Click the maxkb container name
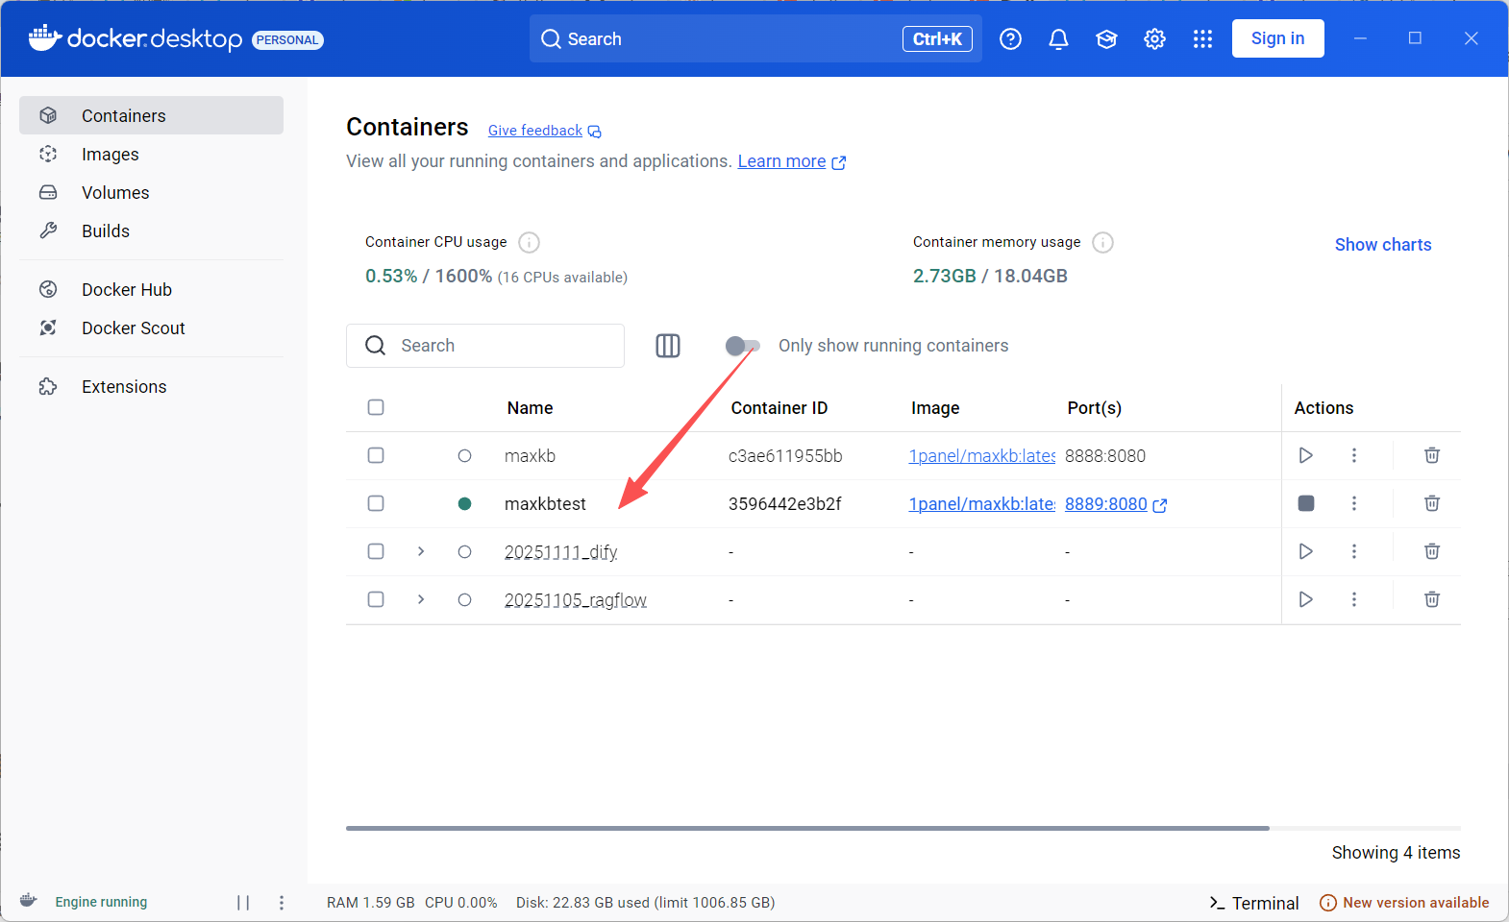Image resolution: width=1509 pixels, height=922 pixels. pos(530,456)
